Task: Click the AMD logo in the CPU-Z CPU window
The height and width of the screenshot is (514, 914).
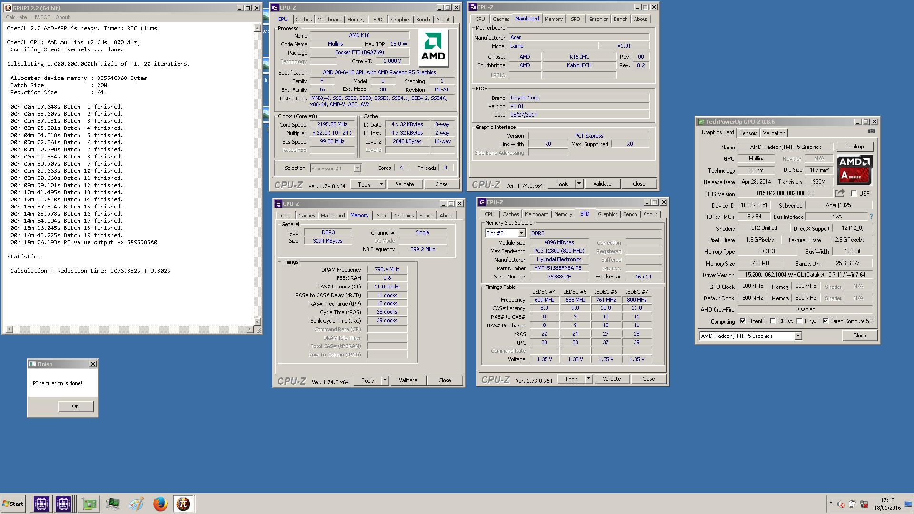Action: pyautogui.click(x=433, y=48)
